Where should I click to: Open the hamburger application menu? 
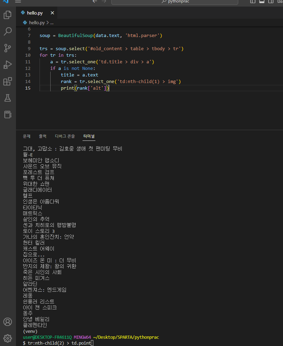[18, 1]
